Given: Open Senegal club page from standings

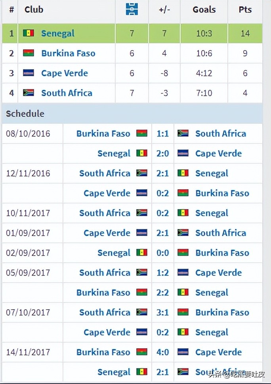Looking at the screenshot, I should coord(57,33).
